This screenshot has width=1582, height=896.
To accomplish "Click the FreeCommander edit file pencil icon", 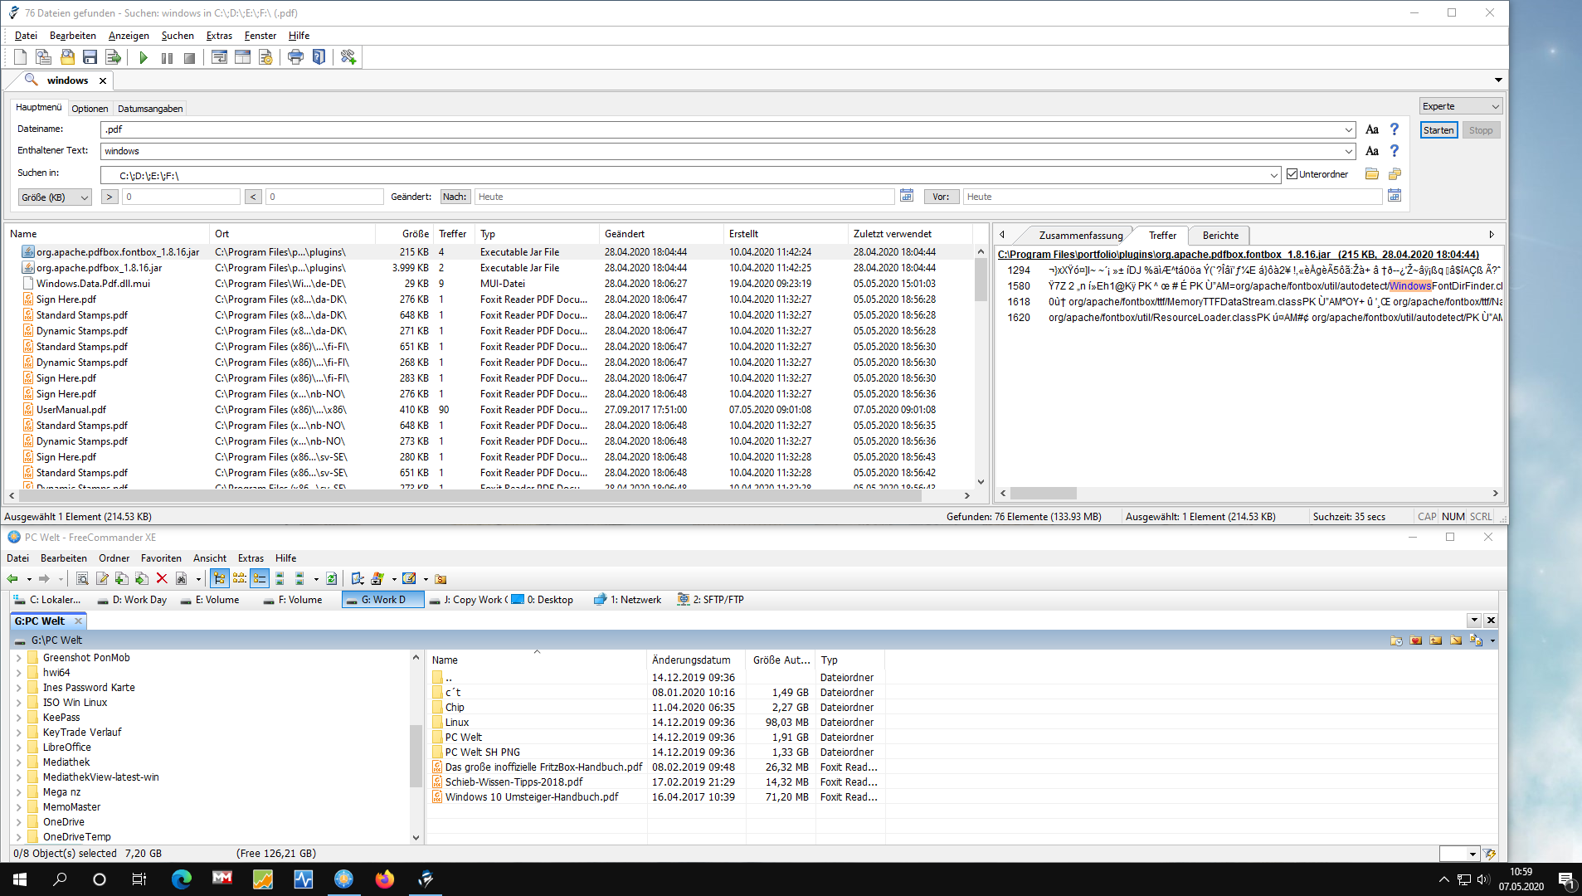I will point(102,579).
